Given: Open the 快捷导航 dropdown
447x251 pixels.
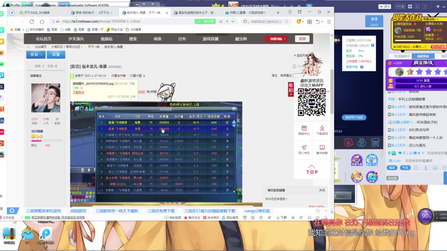Looking at the screenshot, I should [276, 39].
